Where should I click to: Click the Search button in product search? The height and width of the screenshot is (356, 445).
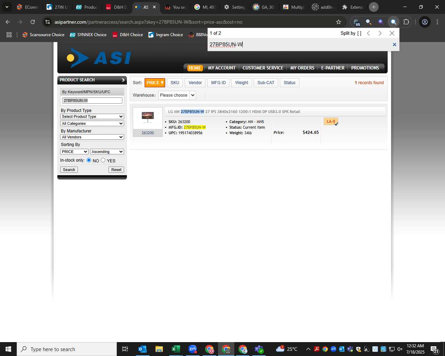(x=69, y=170)
